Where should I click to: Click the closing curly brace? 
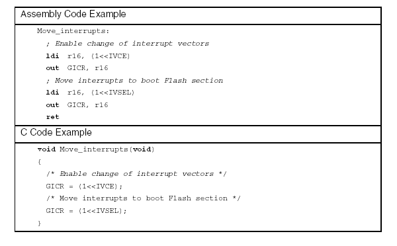[x=39, y=224]
